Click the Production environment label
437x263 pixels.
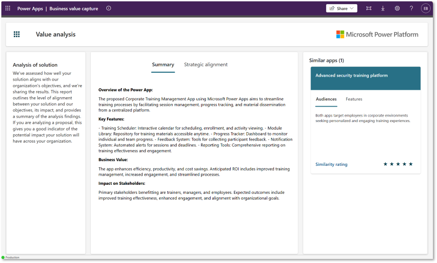click(12, 258)
